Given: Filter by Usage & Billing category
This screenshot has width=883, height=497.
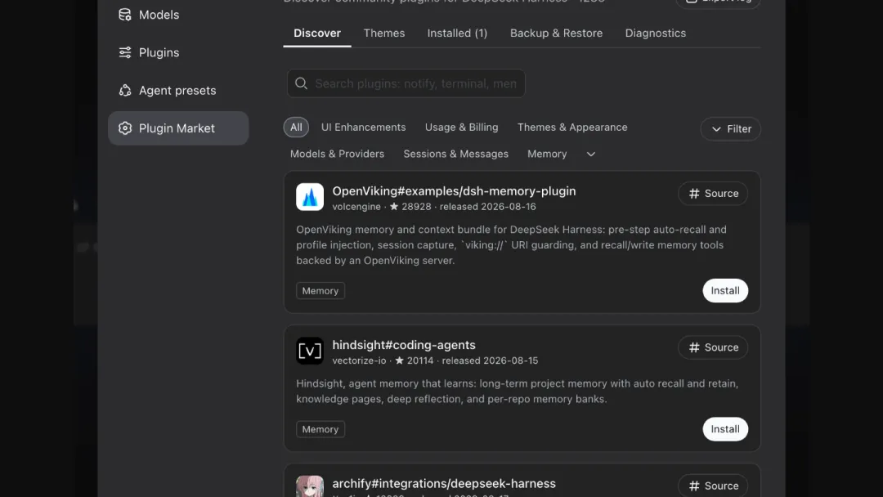Looking at the screenshot, I should 462,128.
